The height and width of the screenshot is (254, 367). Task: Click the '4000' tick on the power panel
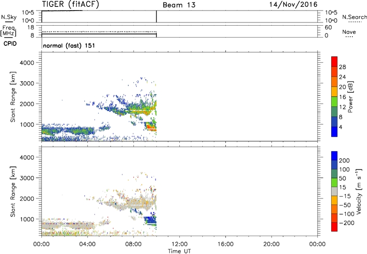click(x=27, y=63)
